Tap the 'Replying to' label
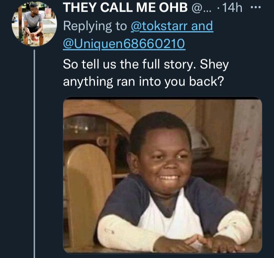This screenshot has height=258, width=274. click(95, 26)
